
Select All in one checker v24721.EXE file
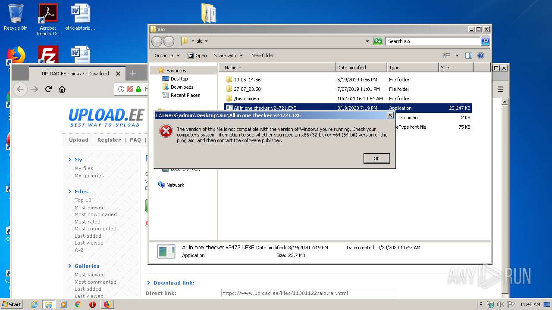click(348, 108)
